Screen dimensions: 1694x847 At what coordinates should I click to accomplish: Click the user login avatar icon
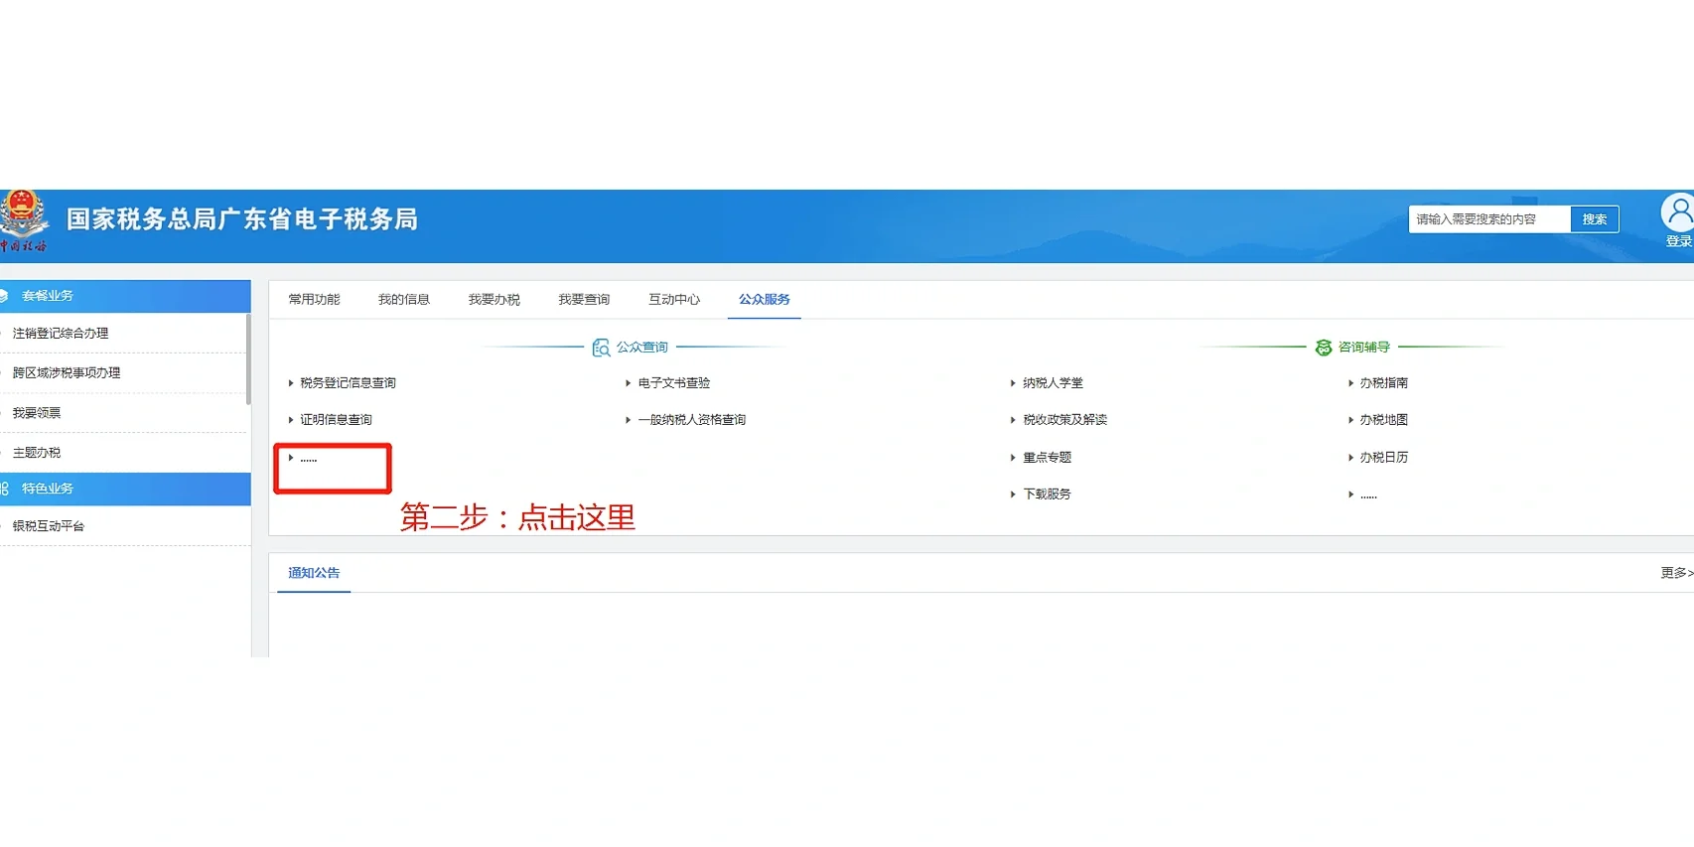[x=1679, y=212]
